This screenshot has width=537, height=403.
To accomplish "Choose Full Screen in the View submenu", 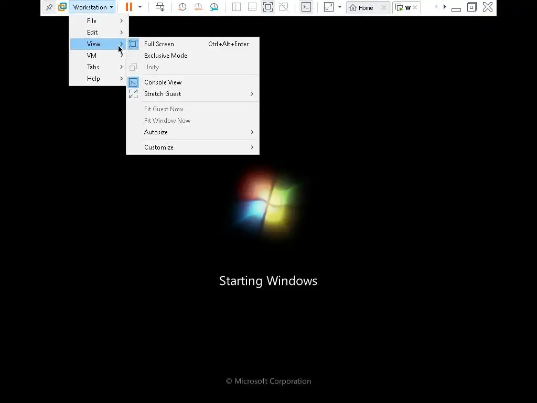I will (x=193, y=44).
